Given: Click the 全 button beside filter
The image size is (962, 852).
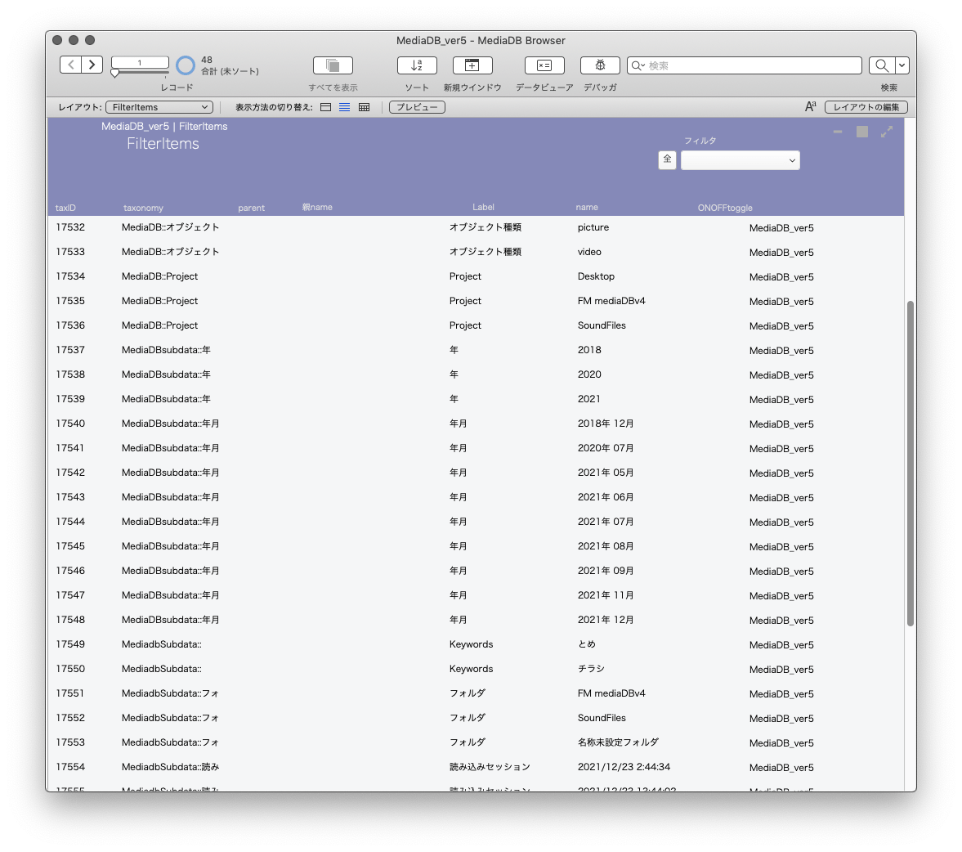Looking at the screenshot, I should [x=667, y=160].
